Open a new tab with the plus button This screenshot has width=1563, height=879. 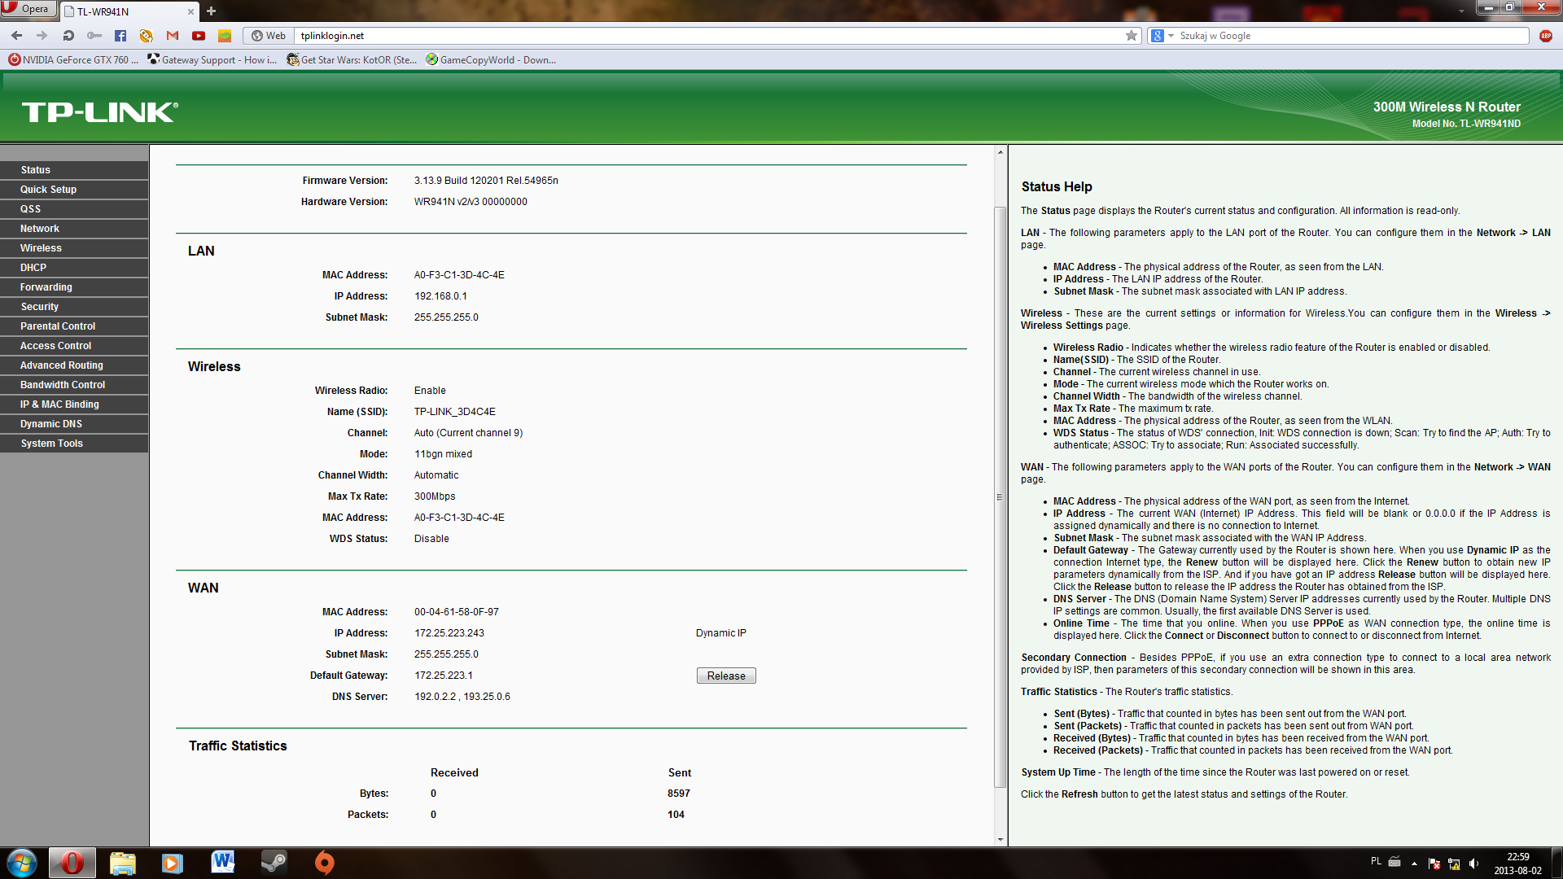tap(211, 11)
